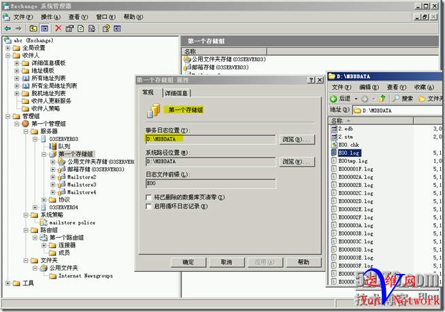445x312 pixels.
Task: Open the View menu in Exchange manager
Action: (x=78, y=17)
